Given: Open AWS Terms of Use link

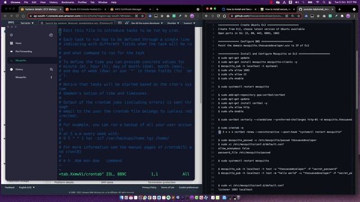Looking at the screenshot, I should pos(168,187).
